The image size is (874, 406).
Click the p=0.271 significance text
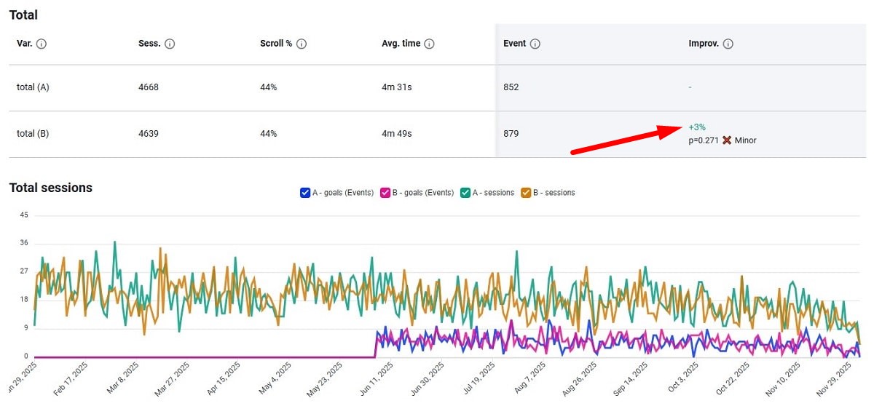click(x=703, y=140)
